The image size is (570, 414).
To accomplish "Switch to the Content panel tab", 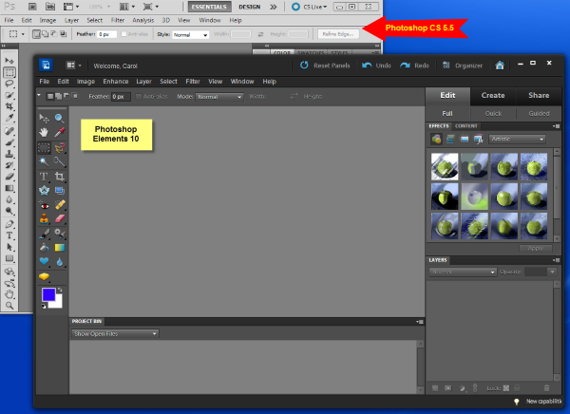I will 466,126.
